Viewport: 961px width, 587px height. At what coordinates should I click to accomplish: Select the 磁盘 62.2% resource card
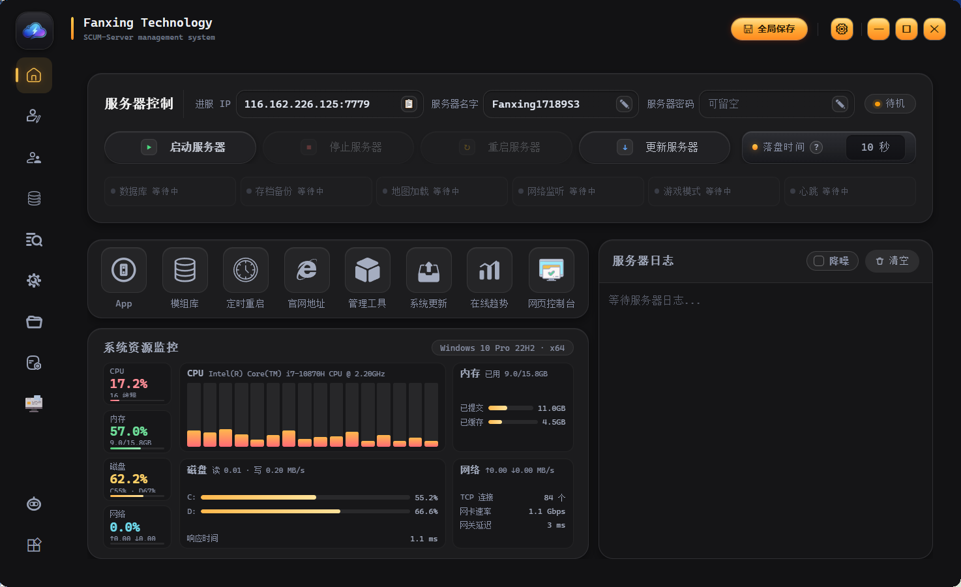pyautogui.click(x=137, y=479)
